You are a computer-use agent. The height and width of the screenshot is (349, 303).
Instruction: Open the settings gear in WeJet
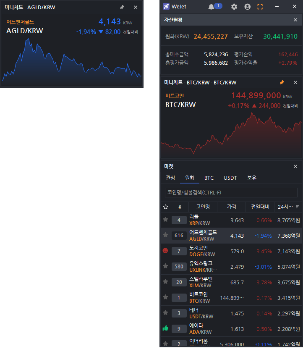(234, 7)
